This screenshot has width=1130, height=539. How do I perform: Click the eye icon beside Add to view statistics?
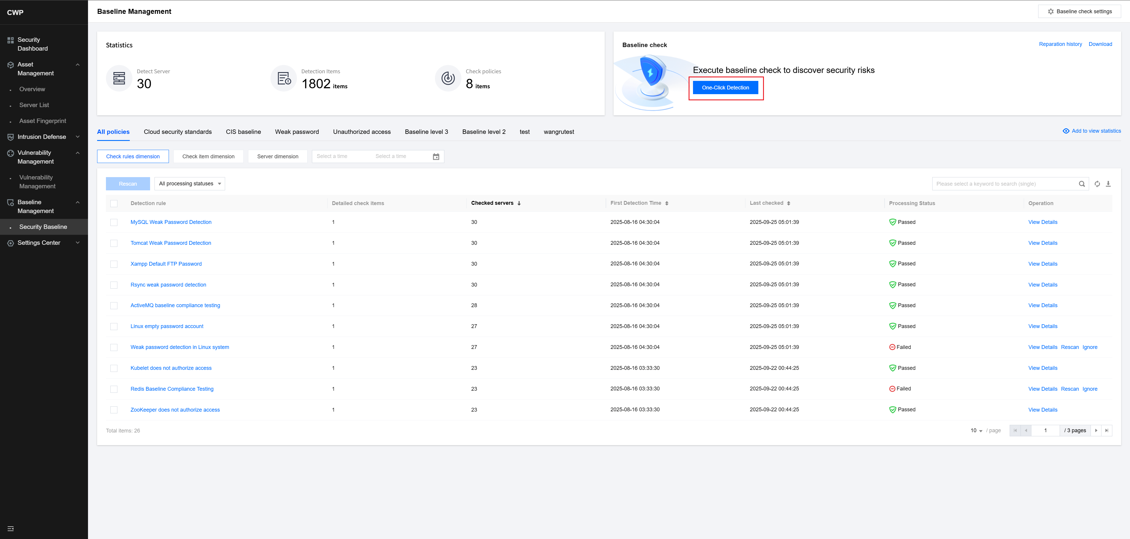[1066, 131]
